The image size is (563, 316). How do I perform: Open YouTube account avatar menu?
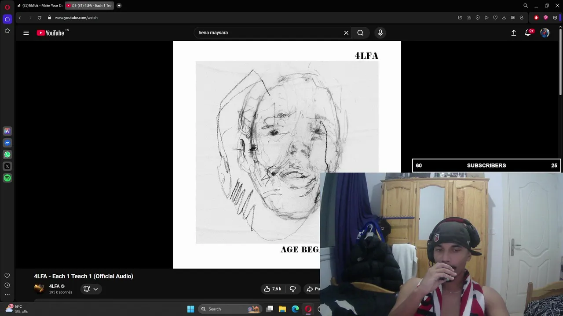coord(545,32)
